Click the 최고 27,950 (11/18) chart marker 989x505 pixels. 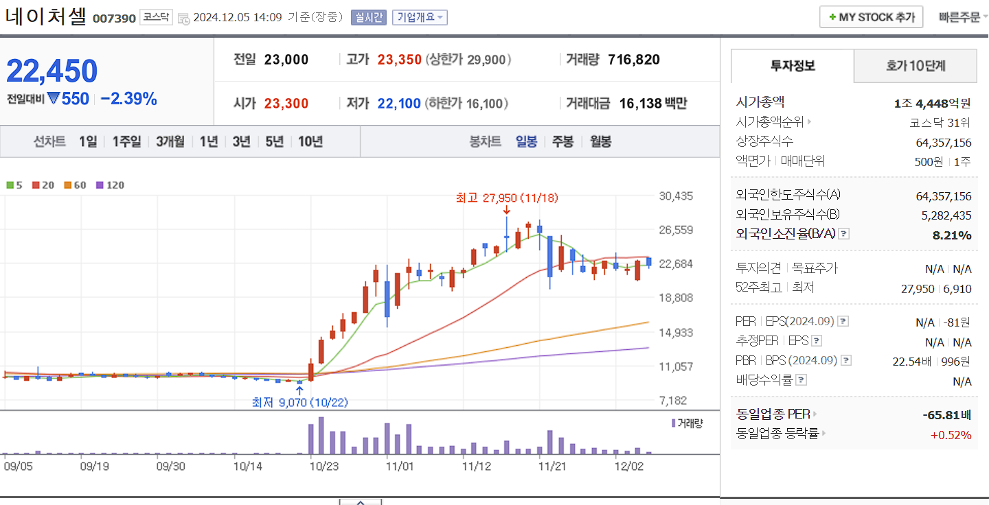pos(506,198)
